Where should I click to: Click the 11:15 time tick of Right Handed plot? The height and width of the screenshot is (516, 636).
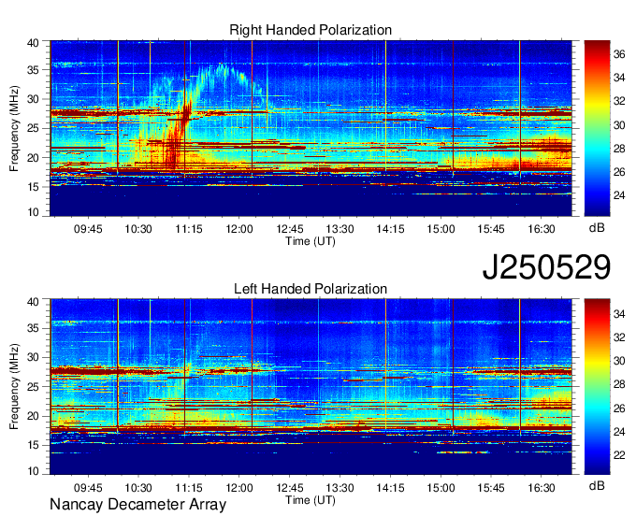(189, 229)
